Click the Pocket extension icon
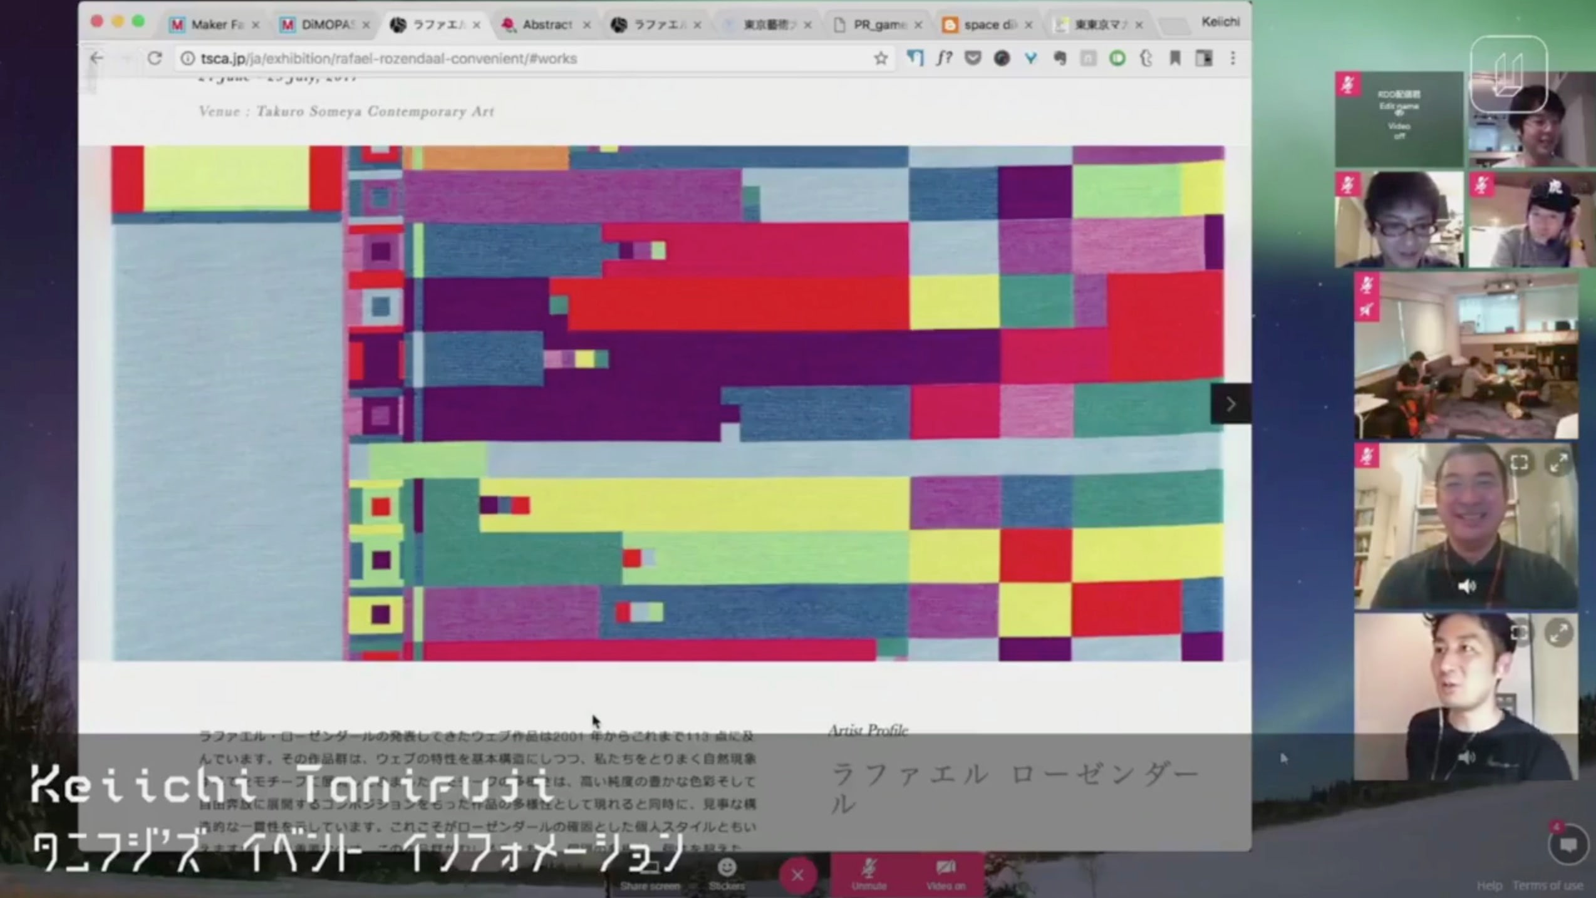 (972, 59)
